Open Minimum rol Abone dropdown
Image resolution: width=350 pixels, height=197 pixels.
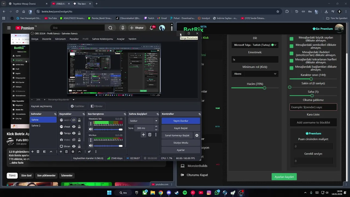point(255,74)
